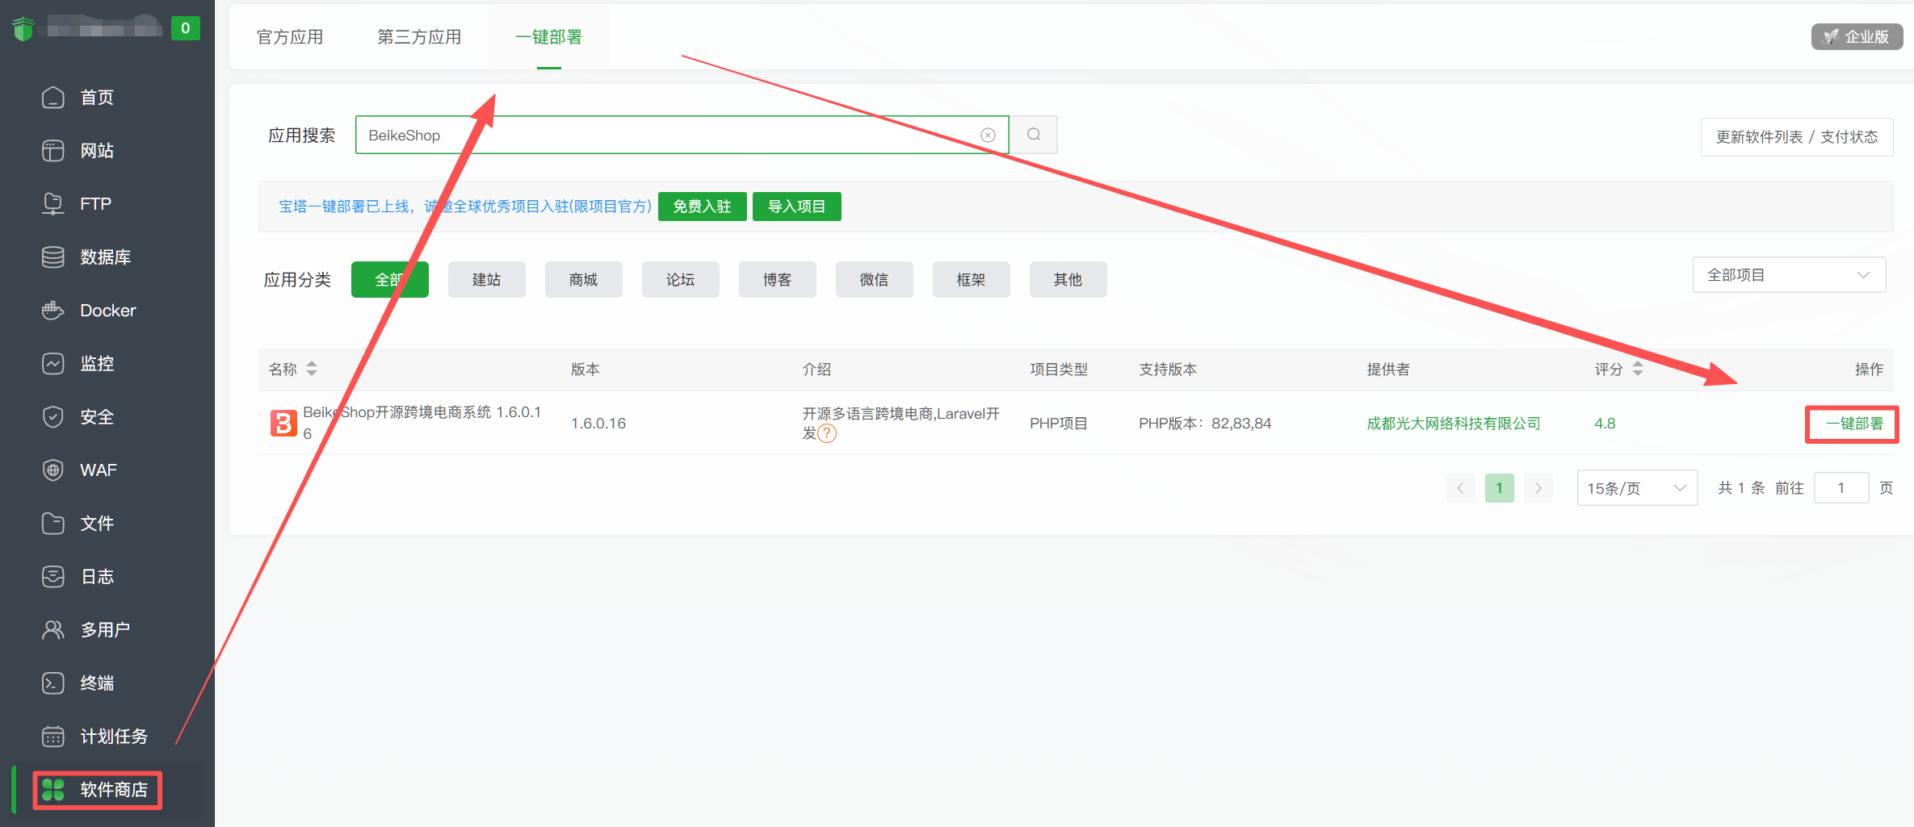This screenshot has width=1914, height=827.
Task: Filter category by 微信
Action: tap(875, 280)
